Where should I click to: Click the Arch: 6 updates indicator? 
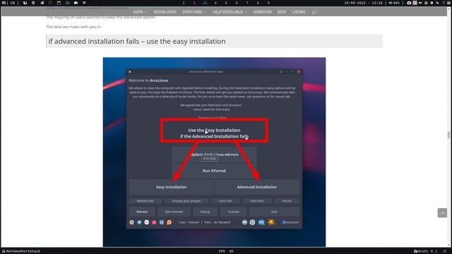[424, 251]
